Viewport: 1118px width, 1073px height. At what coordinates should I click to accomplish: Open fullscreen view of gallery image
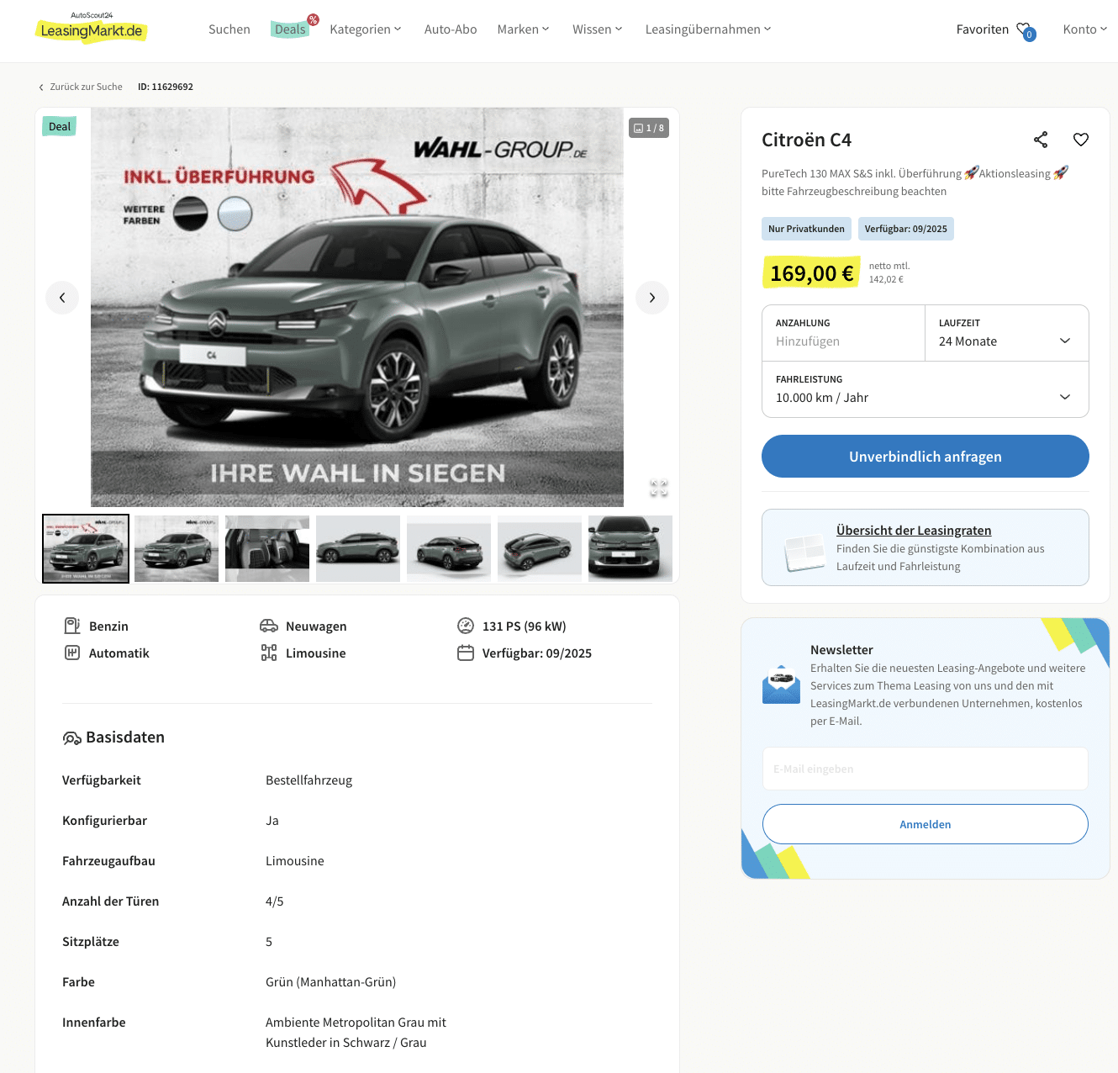[x=659, y=488]
